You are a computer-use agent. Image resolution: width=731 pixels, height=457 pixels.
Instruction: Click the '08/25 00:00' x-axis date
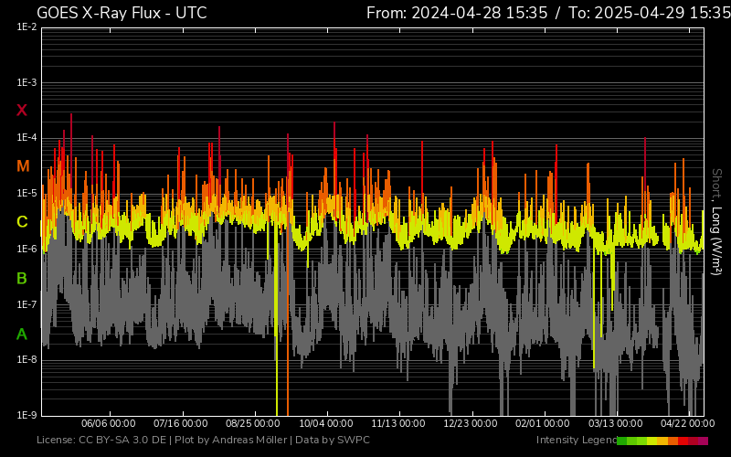[253, 423]
